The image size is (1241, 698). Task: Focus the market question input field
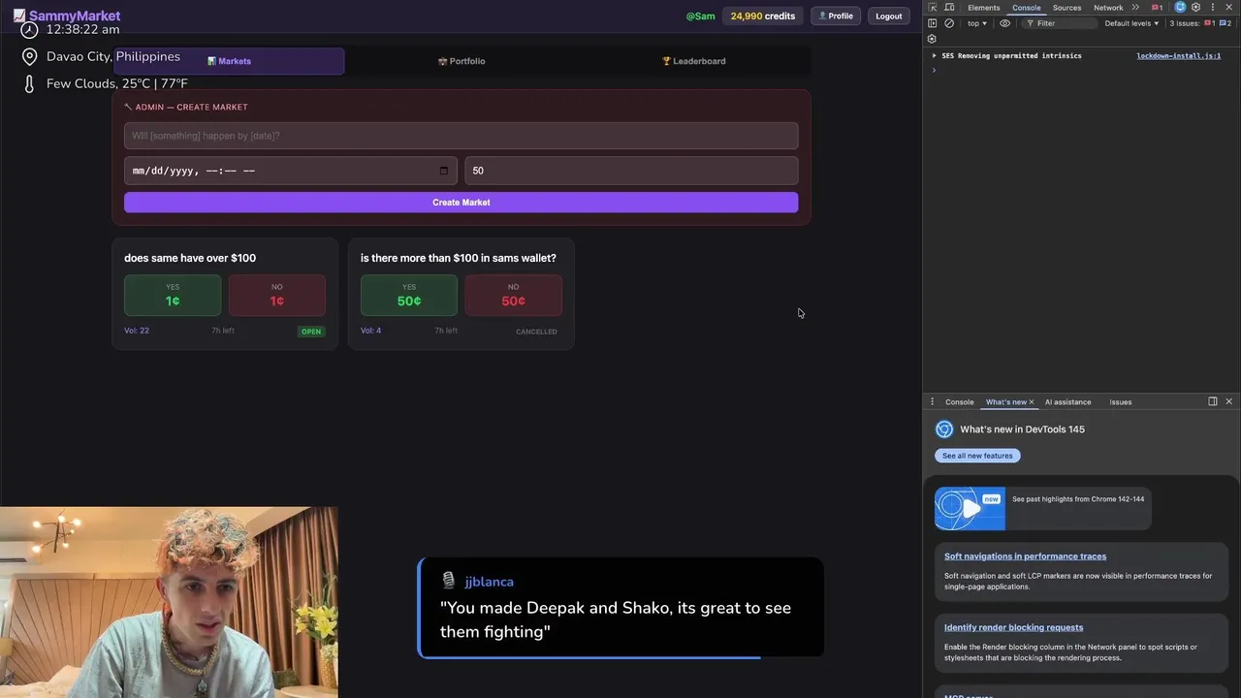coord(461,136)
